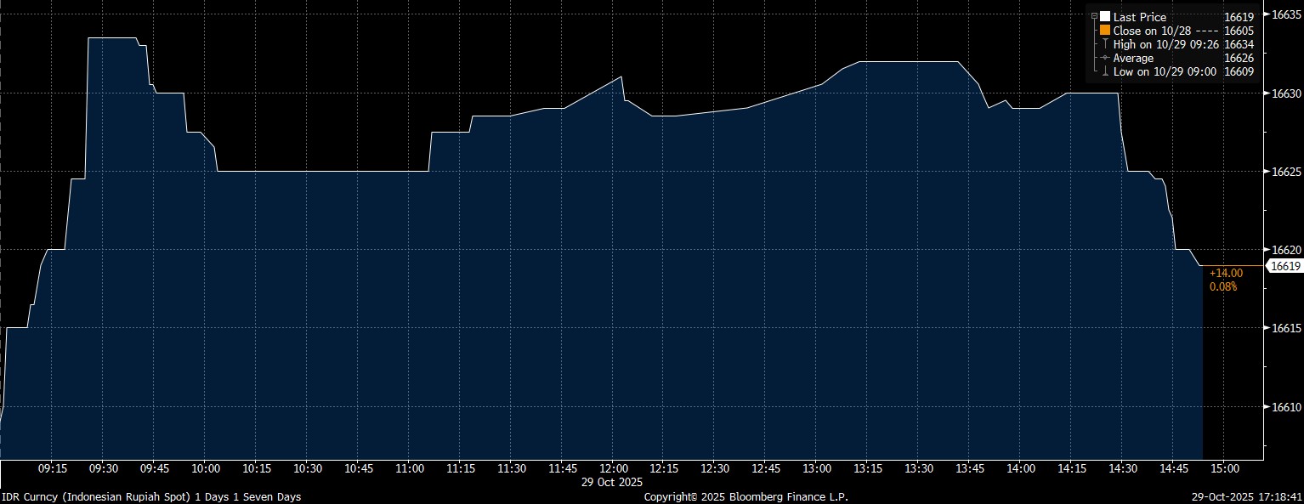Select Low on 10/29 09:00 legend entry
The width and height of the screenshot is (1304, 504).
[1164, 71]
